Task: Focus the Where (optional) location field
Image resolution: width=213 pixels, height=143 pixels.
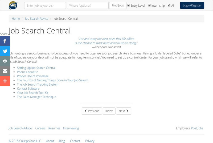Action: click(x=88, y=6)
